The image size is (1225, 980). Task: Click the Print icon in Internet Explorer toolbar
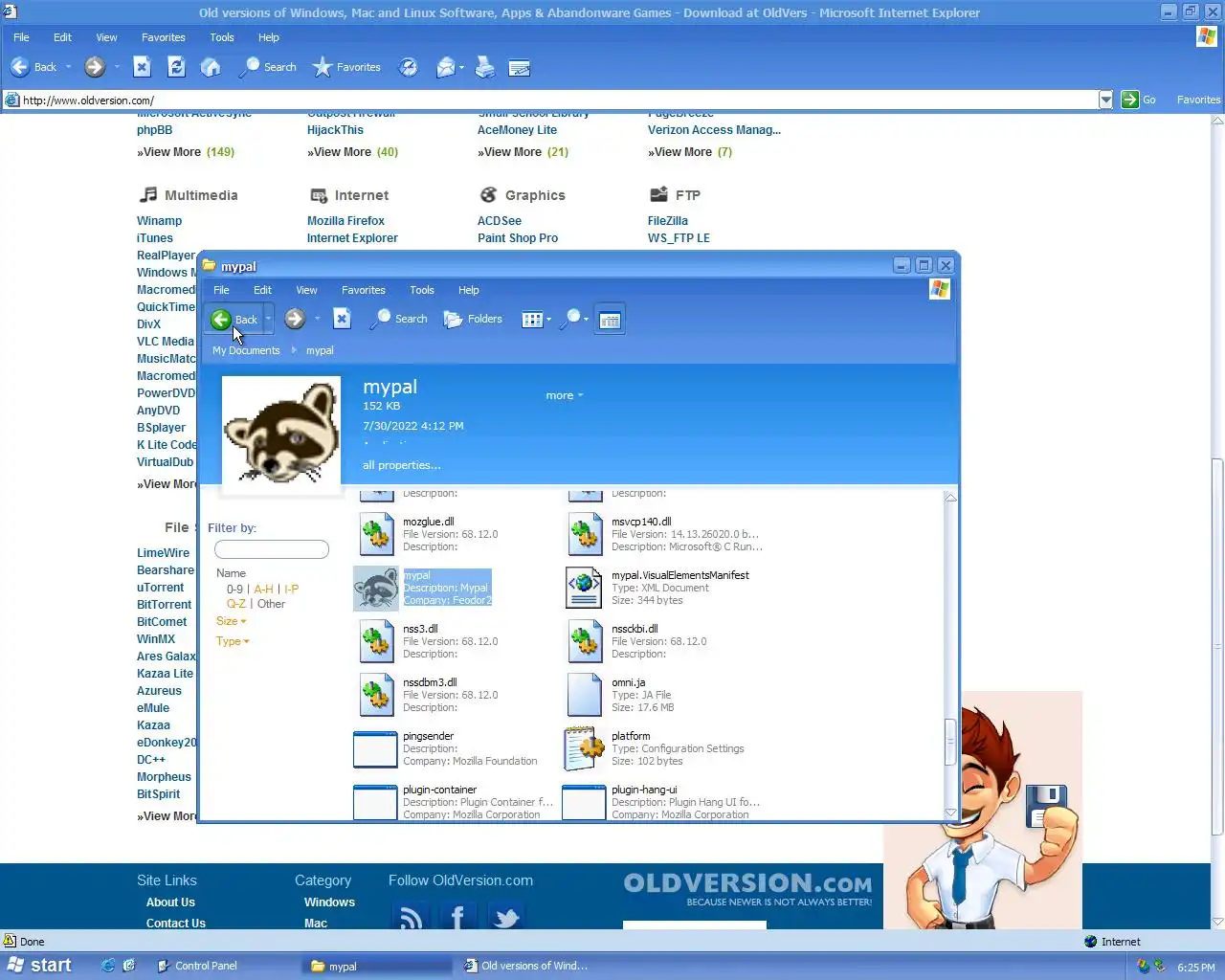(485, 67)
